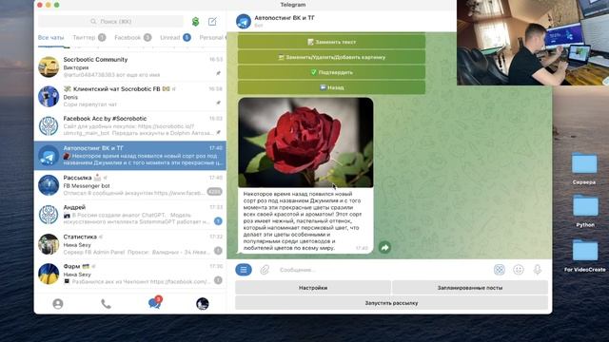Open the Chats bubble icon with badge
This screenshot has width=609, height=342.
point(154,303)
